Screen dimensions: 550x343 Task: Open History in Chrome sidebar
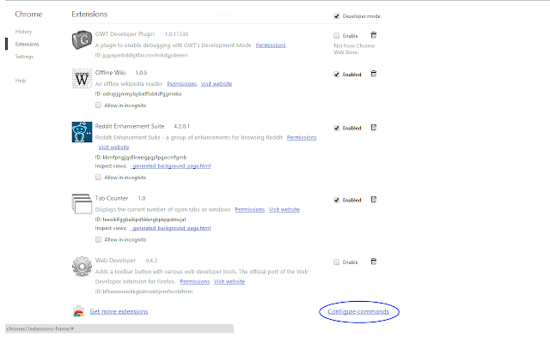pyautogui.click(x=23, y=32)
